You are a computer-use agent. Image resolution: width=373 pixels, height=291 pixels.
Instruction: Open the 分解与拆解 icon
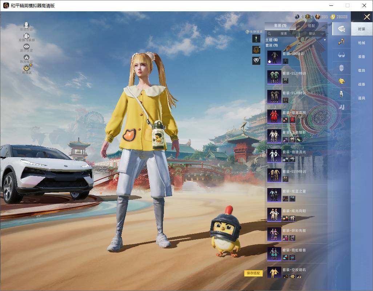point(26,36)
